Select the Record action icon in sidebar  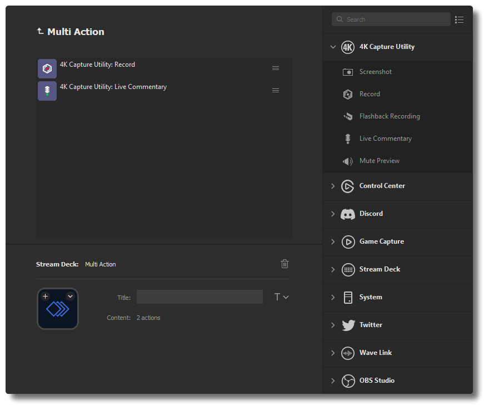pos(348,94)
